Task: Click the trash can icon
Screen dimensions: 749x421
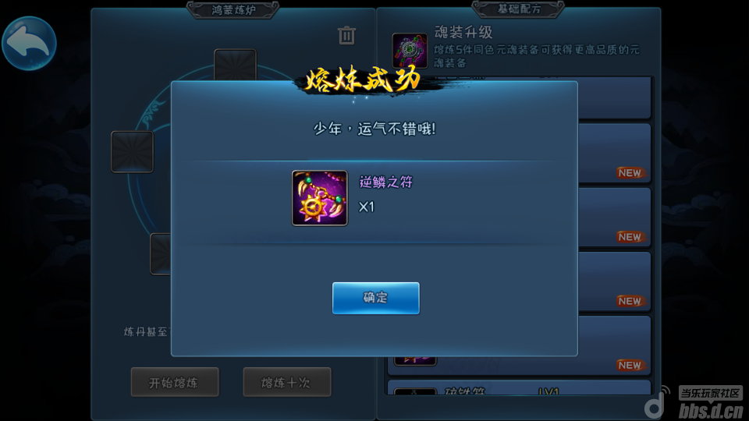Action: pos(346,35)
